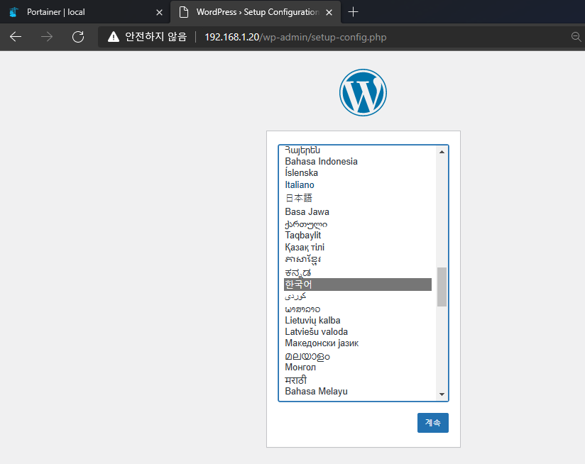Click the WordPress logo

click(x=363, y=92)
